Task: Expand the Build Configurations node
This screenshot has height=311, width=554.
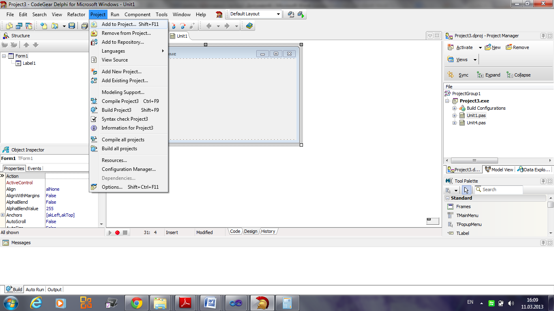Action: (455, 108)
